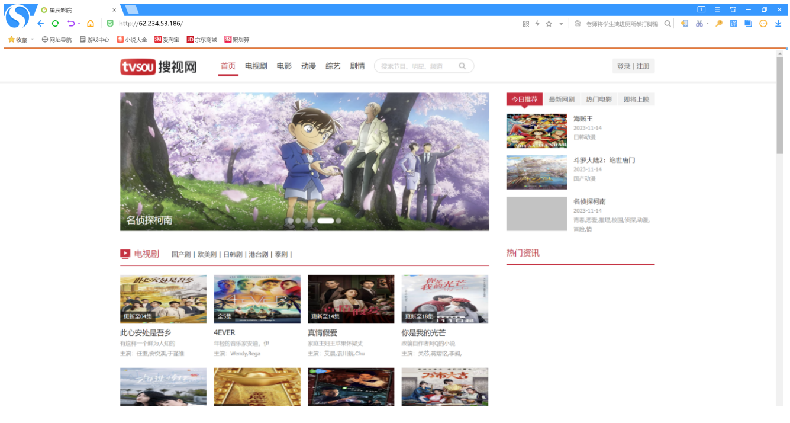Screen dimensions: 790x423
Task: Open the password manager key icon
Action: pyautogui.click(x=718, y=24)
